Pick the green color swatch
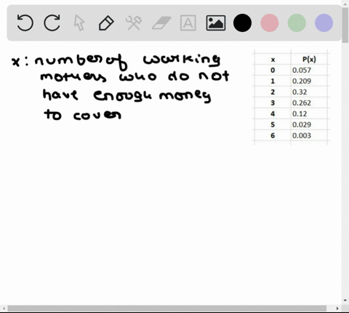Image resolution: width=349 pixels, height=313 pixels. [x=297, y=23]
